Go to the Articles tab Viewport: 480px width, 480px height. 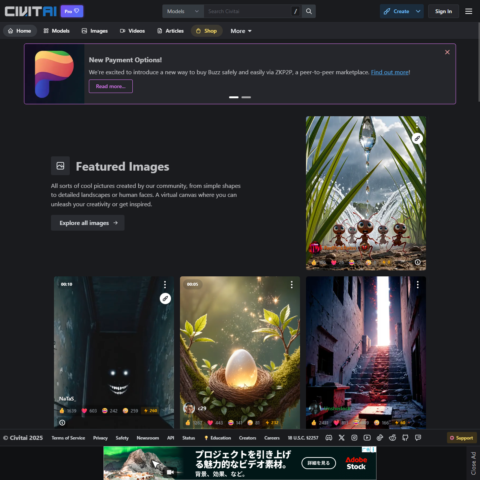171,31
